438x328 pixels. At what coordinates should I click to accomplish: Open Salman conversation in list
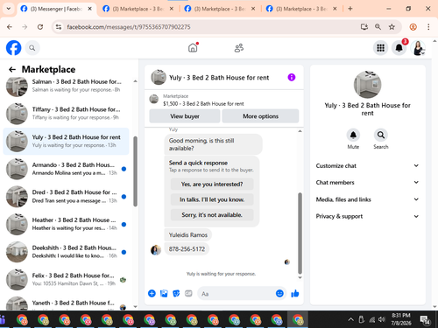coord(67,86)
